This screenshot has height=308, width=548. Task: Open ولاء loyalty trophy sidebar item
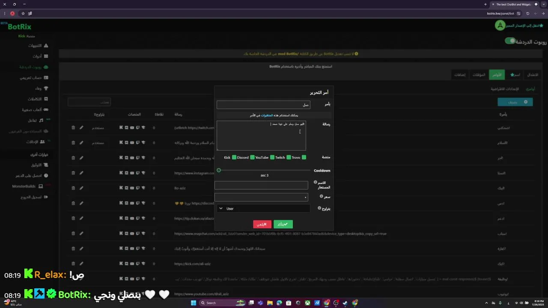click(42, 88)
